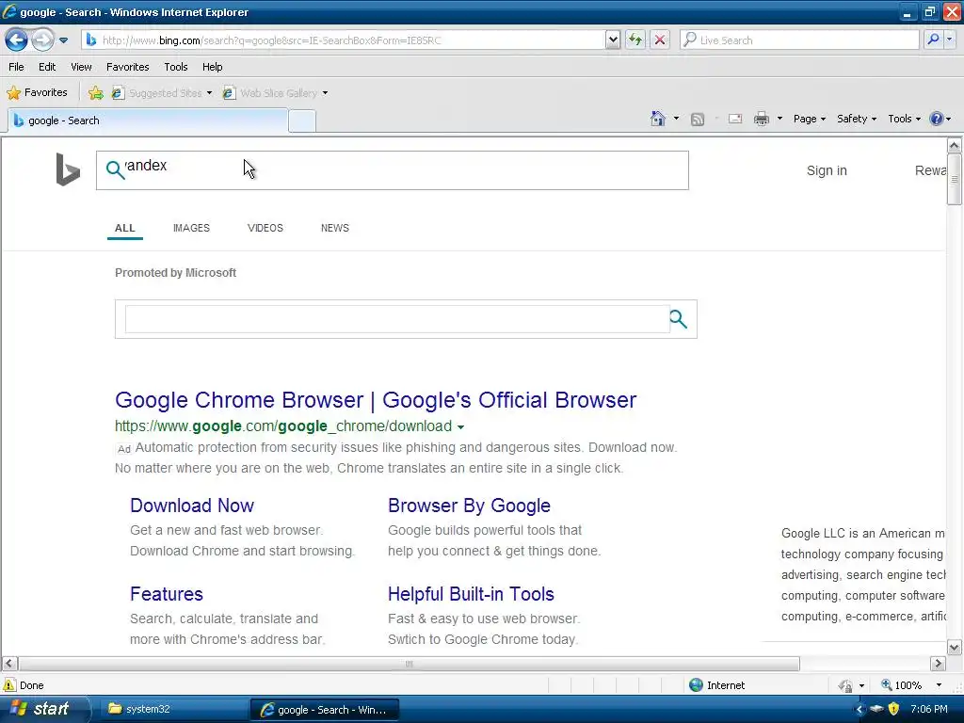
Task: Click the popup blocker status icon
Action: [846, 685]
